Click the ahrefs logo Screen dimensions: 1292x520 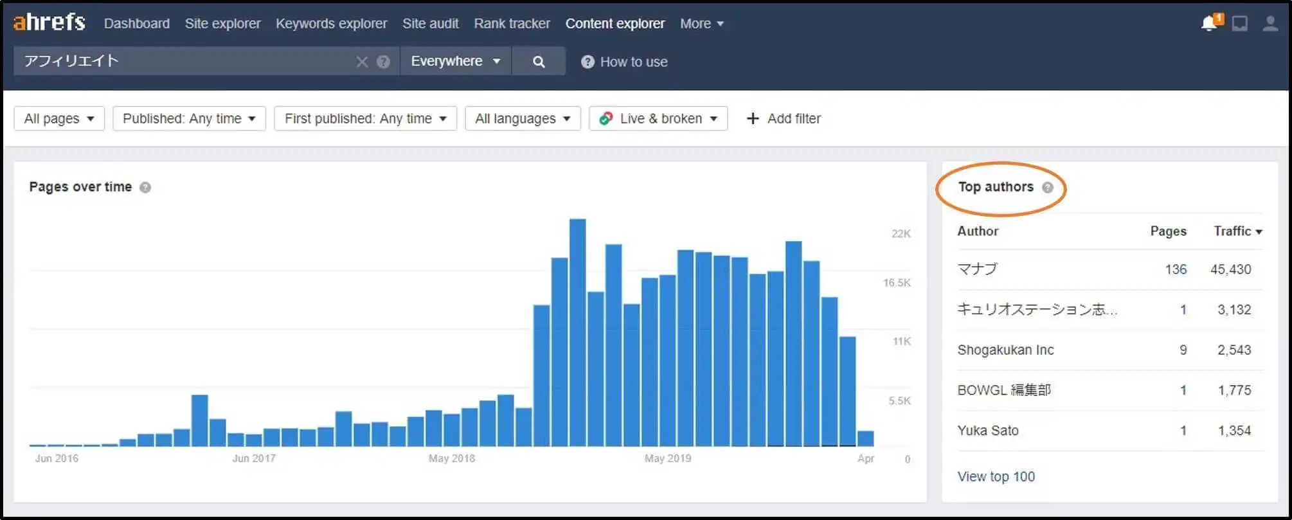[49, 22]
